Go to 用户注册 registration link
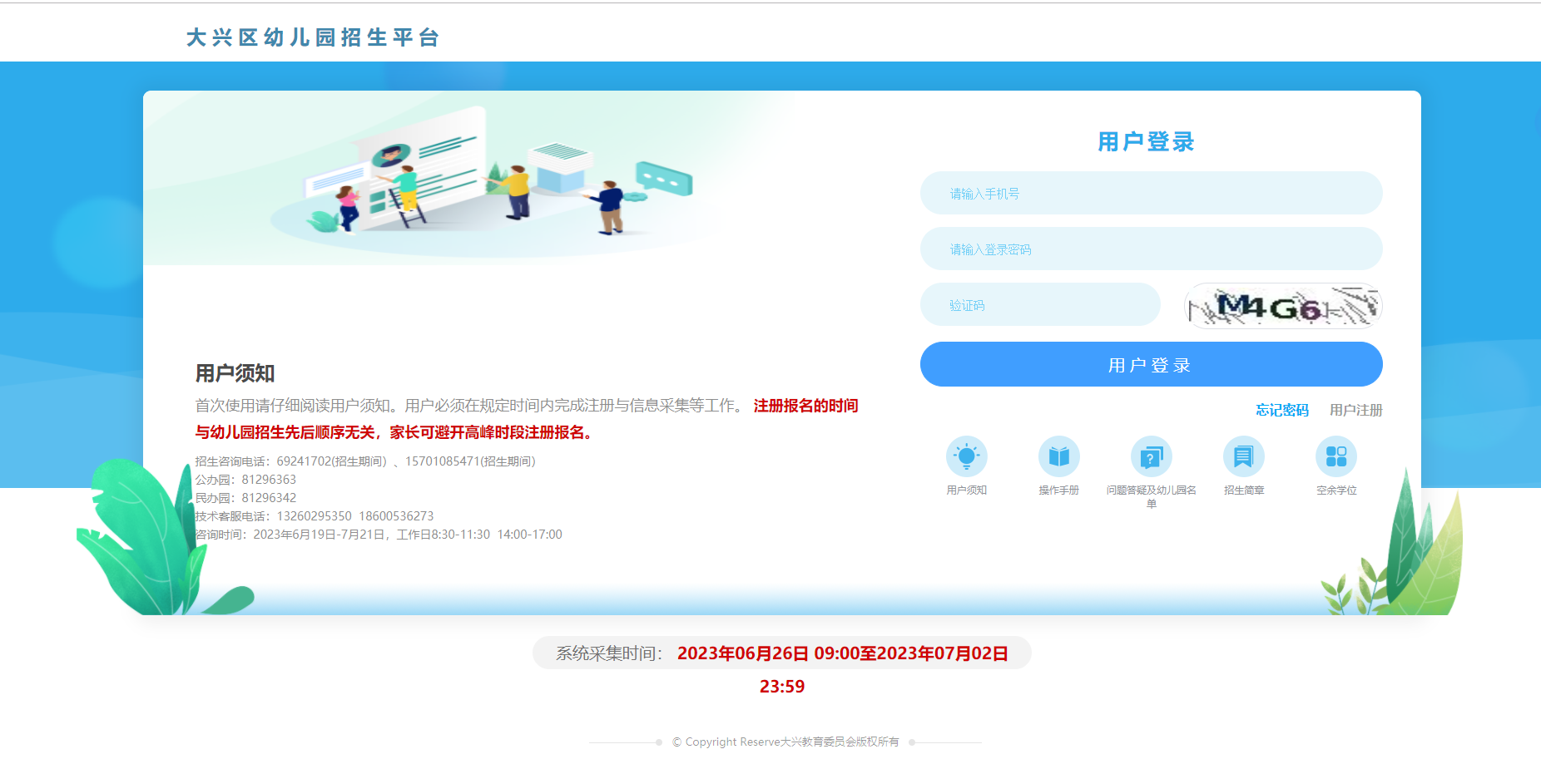Viewport: 1541px width, 759px height. tap(1355, 410)
